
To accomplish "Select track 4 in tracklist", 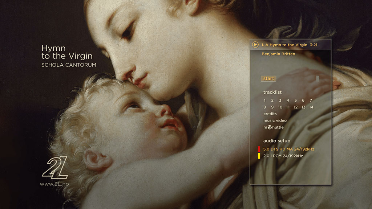I will point(288,101).
